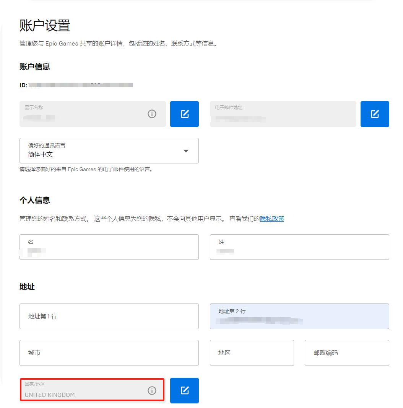The image size is (403, 408).
Task: Click the 姓 last name input field
Action: [x=299, y=247]
